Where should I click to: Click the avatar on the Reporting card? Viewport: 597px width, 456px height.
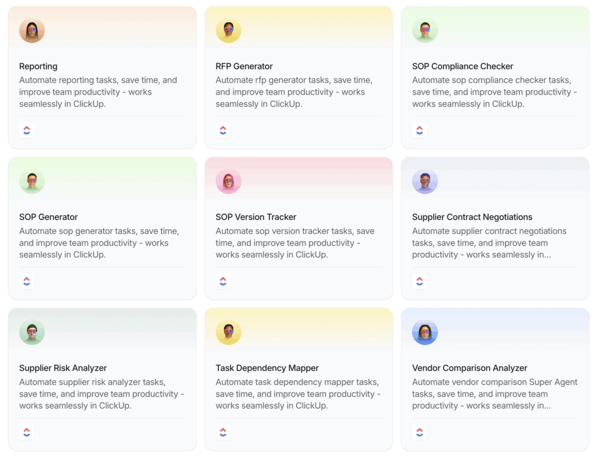pos(32,30)
